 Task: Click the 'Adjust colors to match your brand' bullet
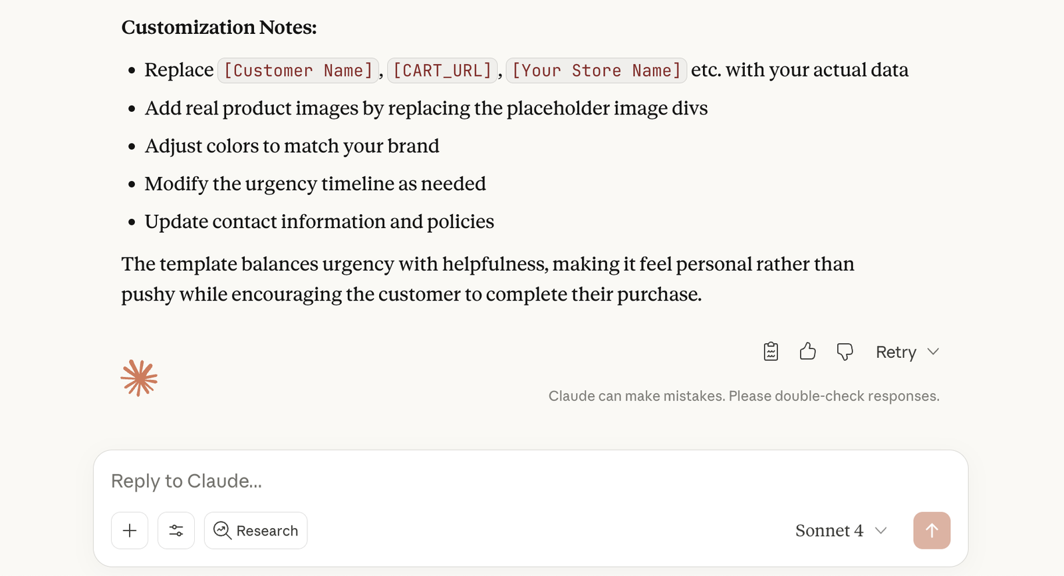(292, 146)
